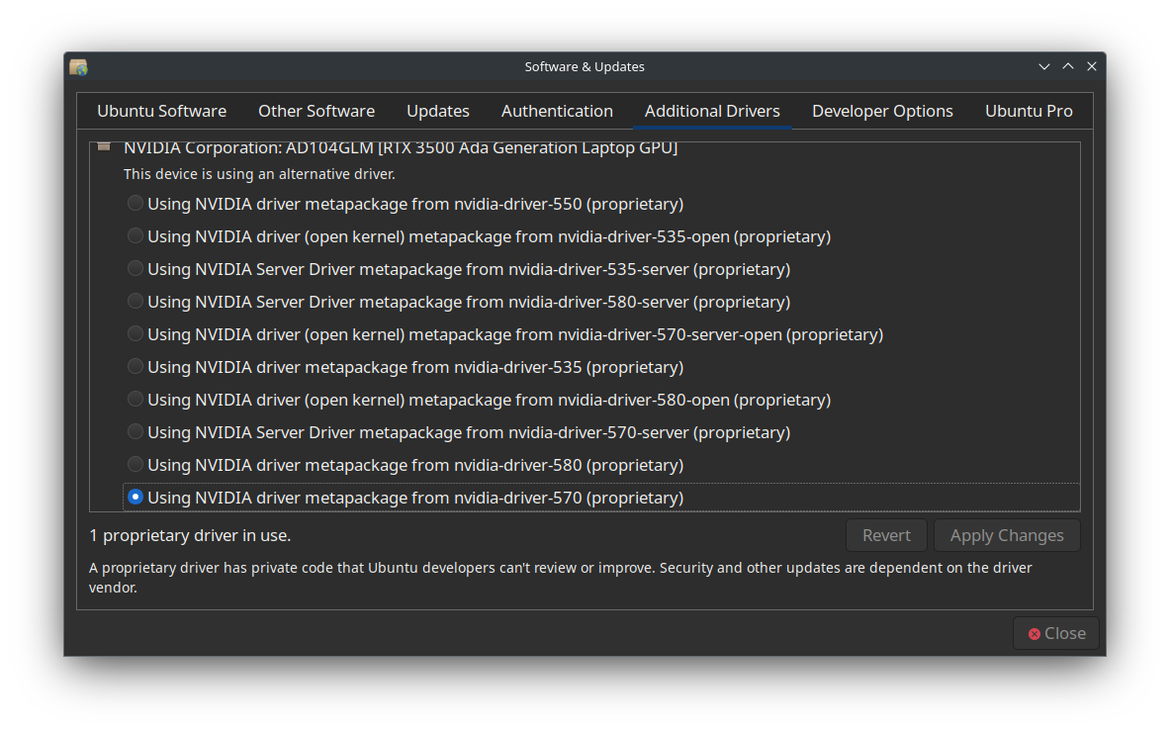
Task: Select nvidia-driver-580-open driver
Action: 135,400
